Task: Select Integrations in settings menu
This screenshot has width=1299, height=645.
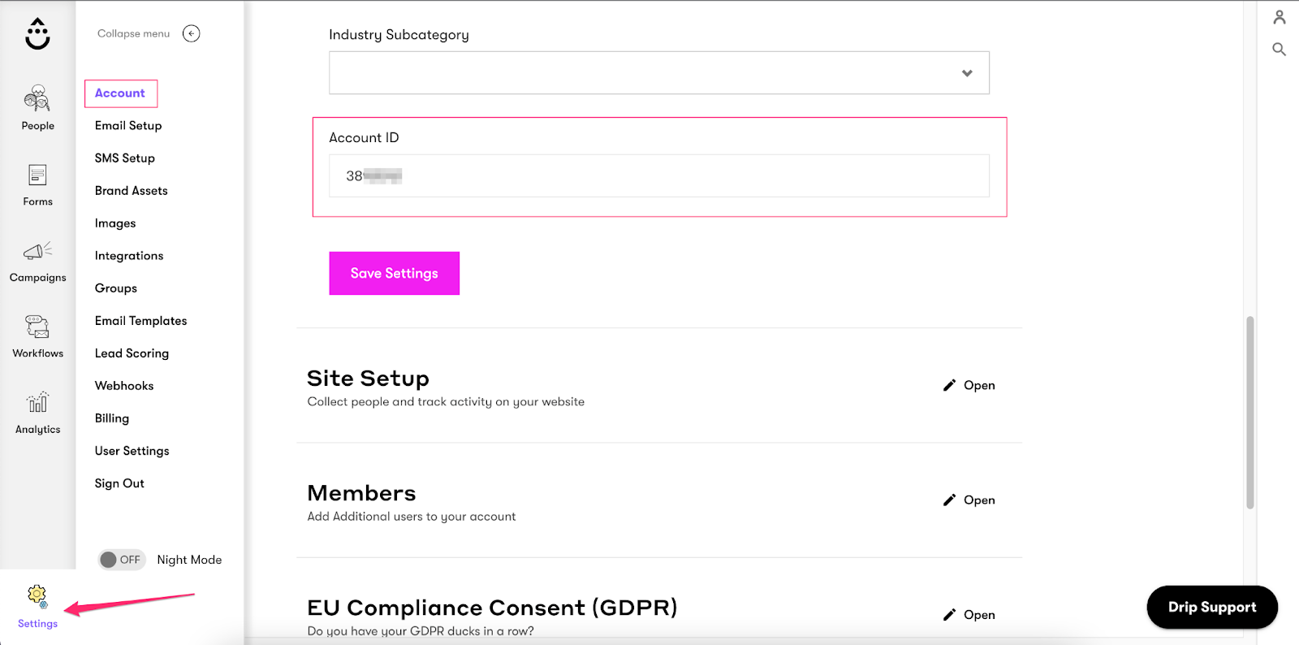Action: [x=129, y=256]
